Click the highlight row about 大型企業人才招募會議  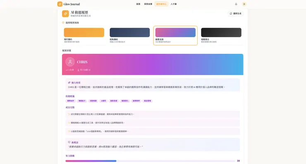[x=153, y=114]
